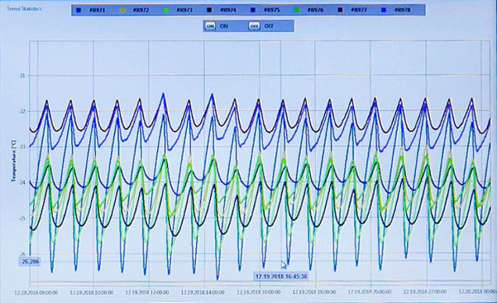Select the #R972 series label in legend
This screenshot has height=303, width=497.
coord(141,10)
